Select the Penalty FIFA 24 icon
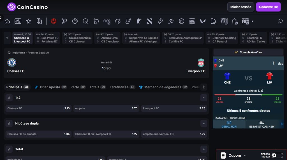The height and width of the screenshot is (160, 287). (x=245, y=21)
